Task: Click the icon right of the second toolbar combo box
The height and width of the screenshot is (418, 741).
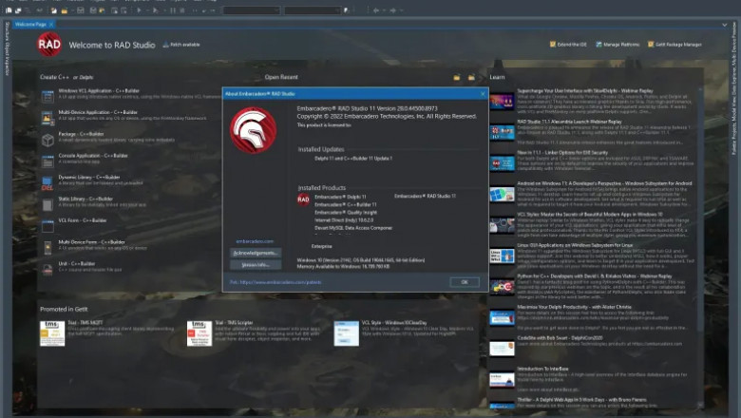Action: point(347,9)
